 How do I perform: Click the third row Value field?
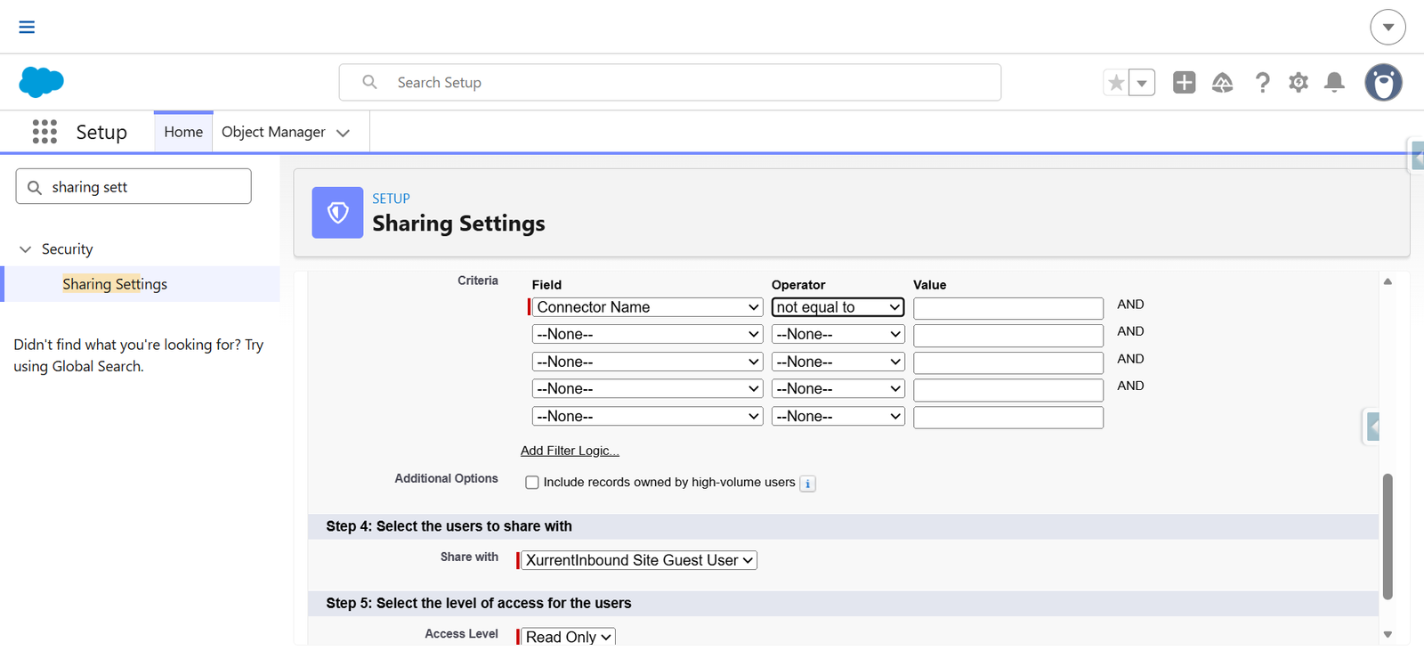[x=1008, y=362]
